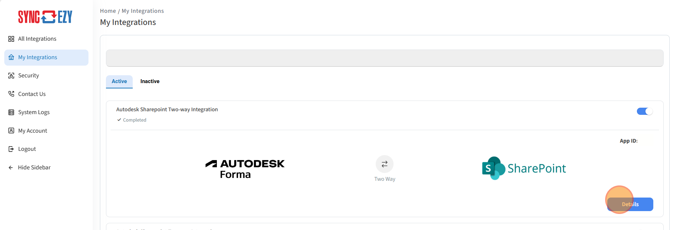Click the gray search bar field
674x230 pixels.
click(x=384, y=58)
